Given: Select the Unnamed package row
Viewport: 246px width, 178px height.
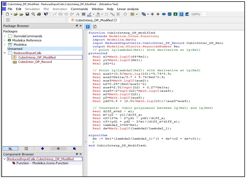Looking at the screenshot, I should point(45,49).
